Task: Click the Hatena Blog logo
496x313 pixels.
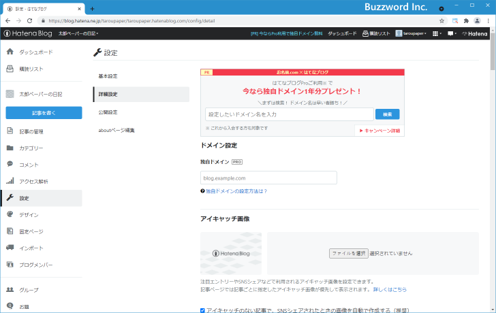Action: point(28,33)
